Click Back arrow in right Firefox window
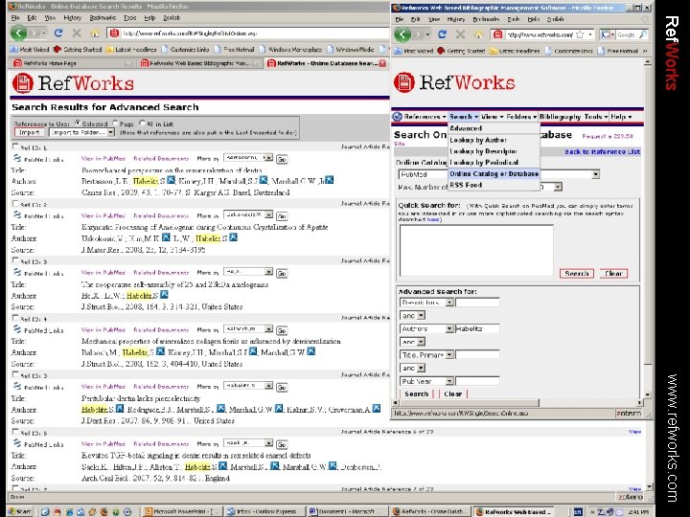The height and width of the screenshot is (517, 690). (x=402, y=34)
